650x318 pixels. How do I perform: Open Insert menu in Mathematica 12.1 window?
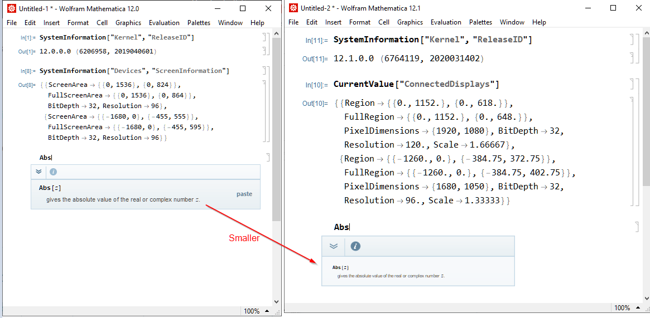pos(333,22)
